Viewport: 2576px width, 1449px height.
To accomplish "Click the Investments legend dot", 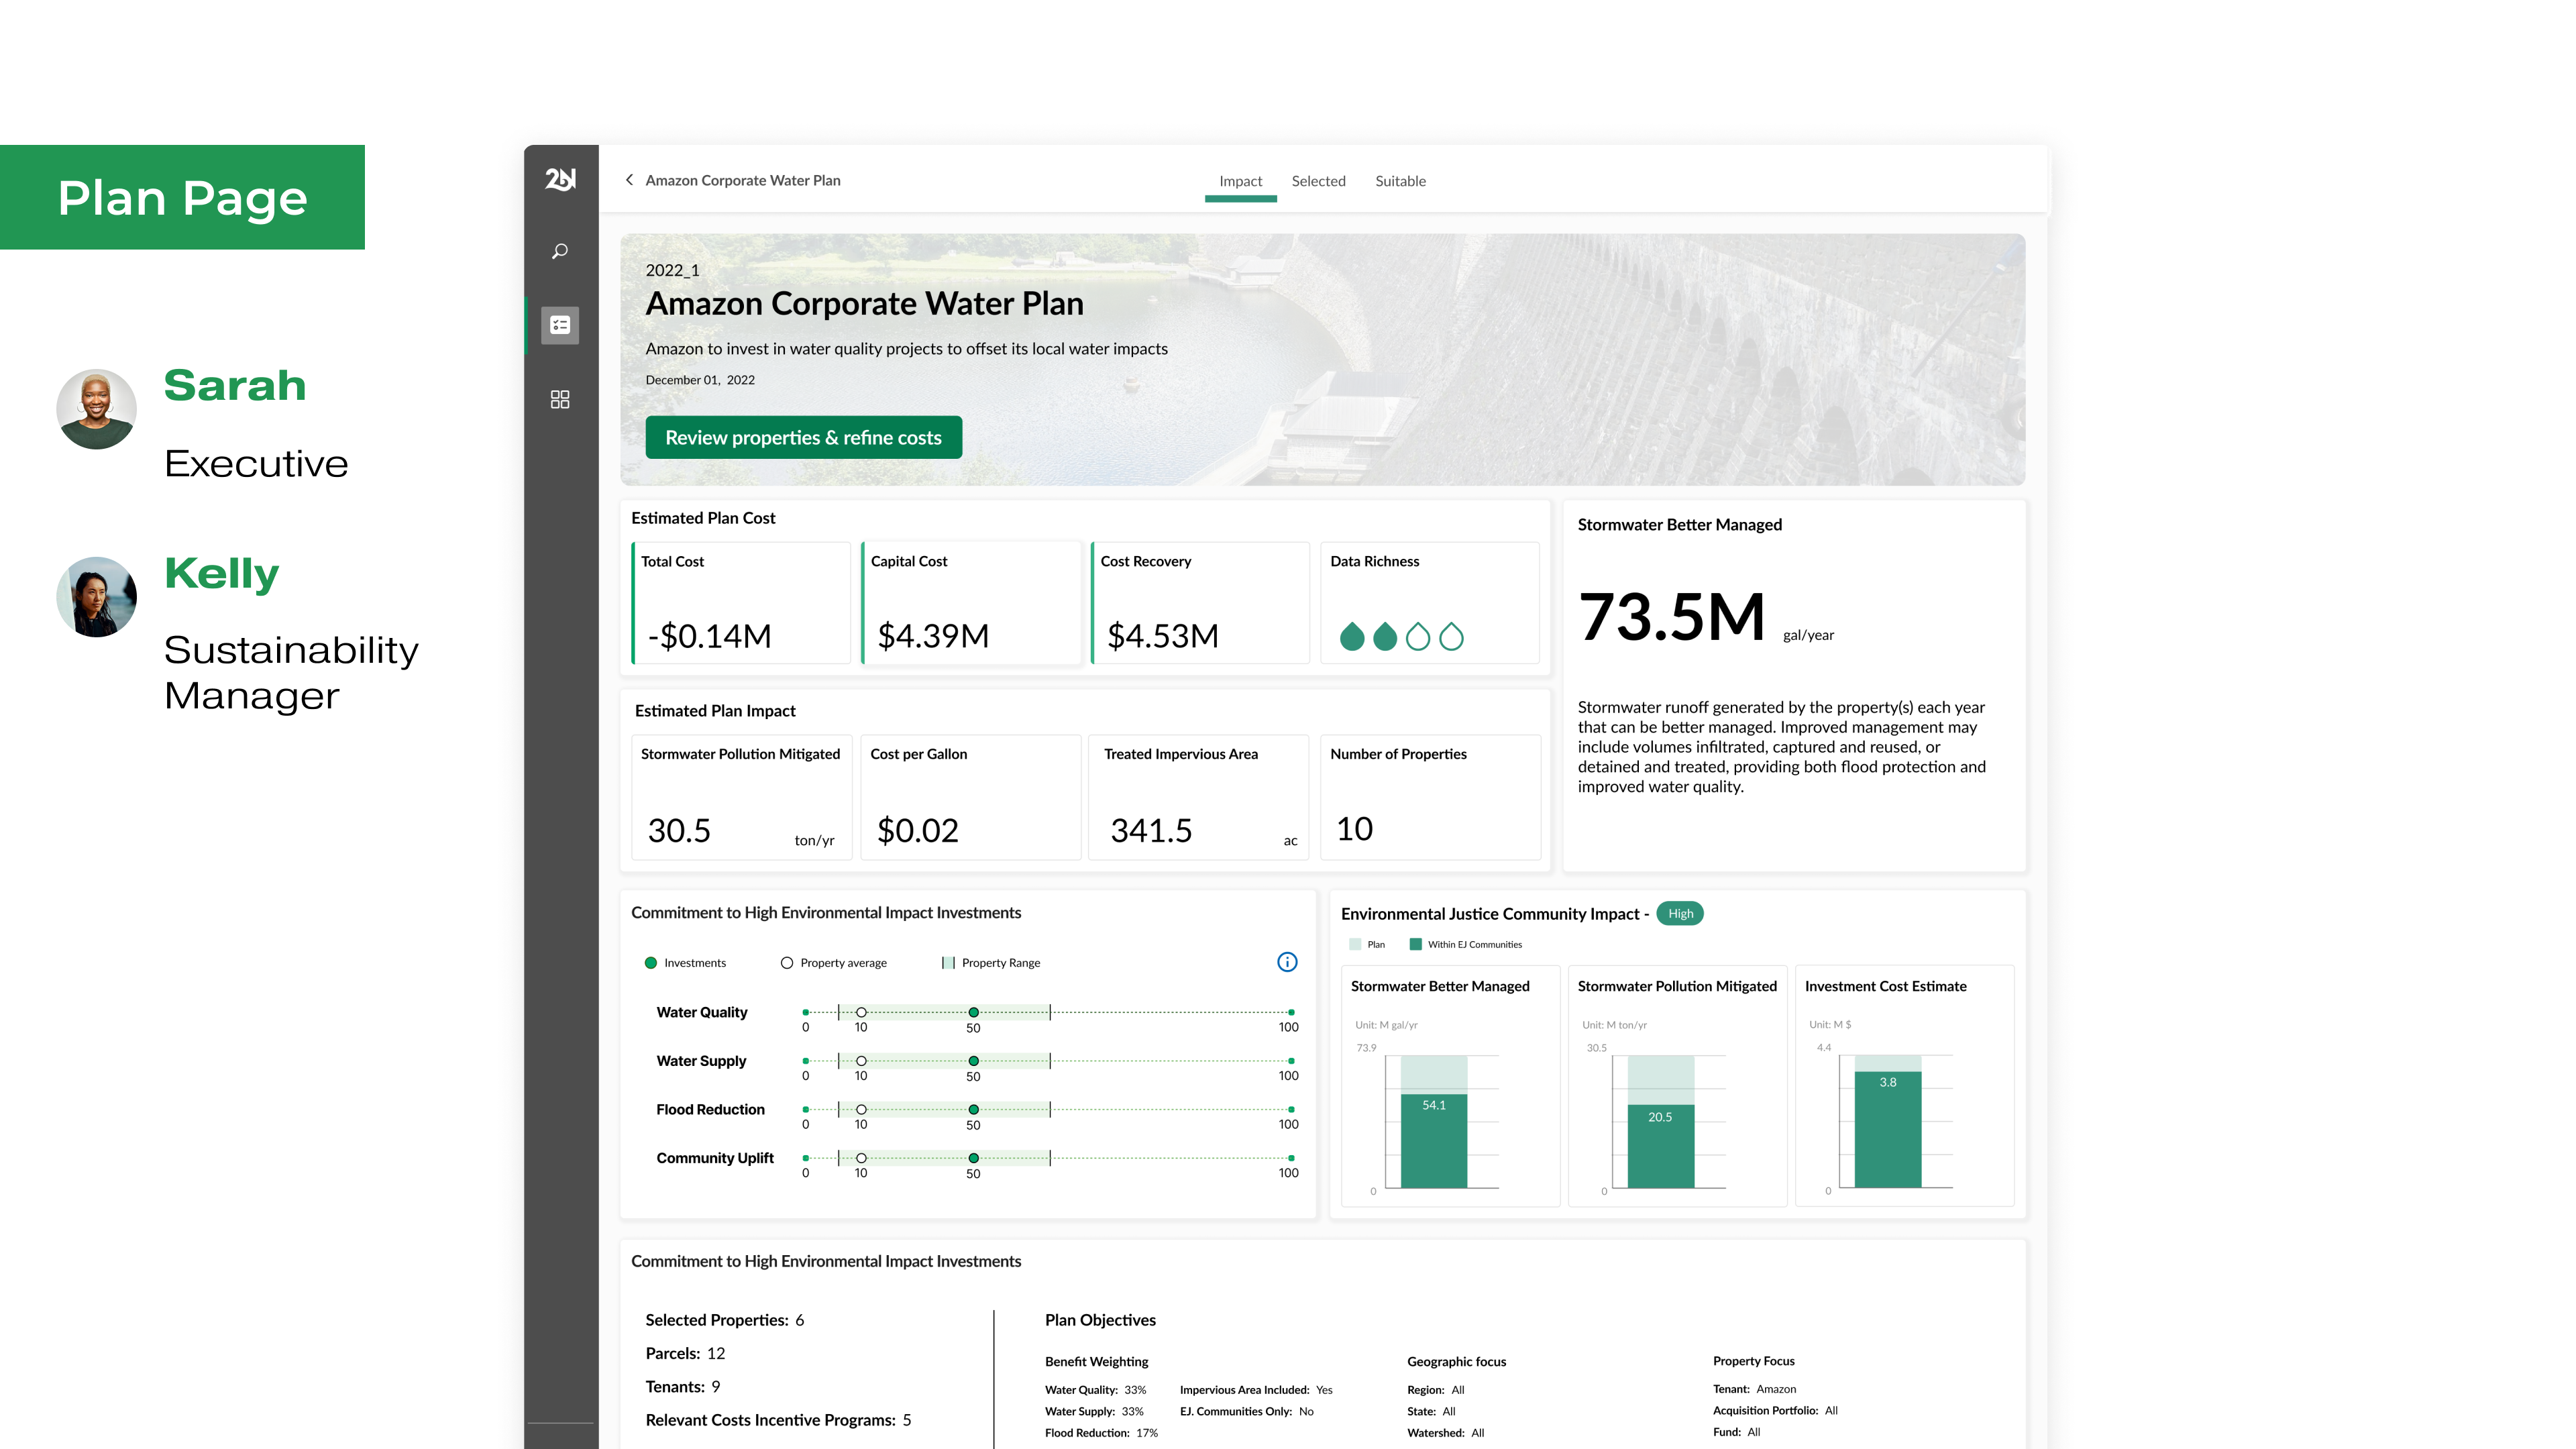I will (x=651, y=963).
